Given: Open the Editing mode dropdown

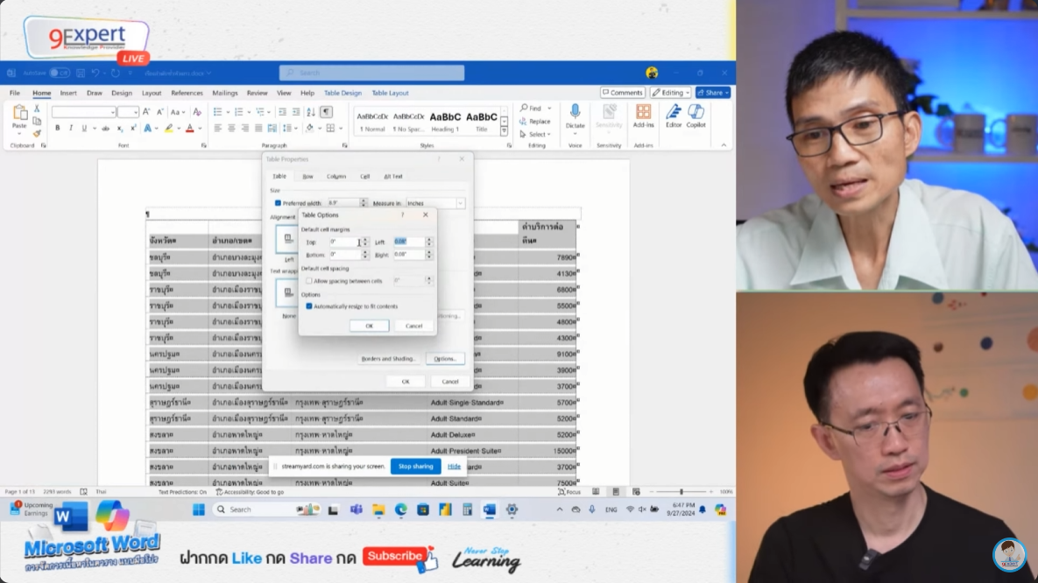Looking at the screenshot, I should pos(671,93).
